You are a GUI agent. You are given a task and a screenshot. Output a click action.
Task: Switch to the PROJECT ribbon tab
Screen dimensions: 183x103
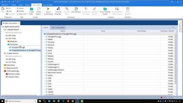point(5,5)
